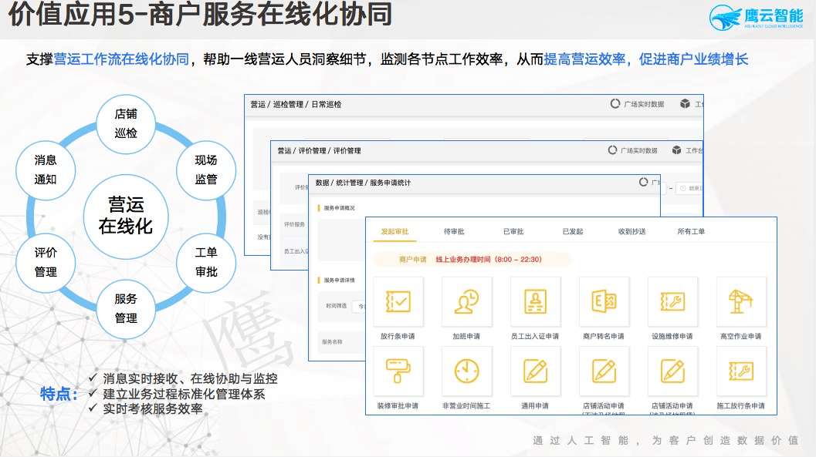Click the 特点 label
This screenshot has height=457, width=816.
pyautogui.click(x=59, y=394)
